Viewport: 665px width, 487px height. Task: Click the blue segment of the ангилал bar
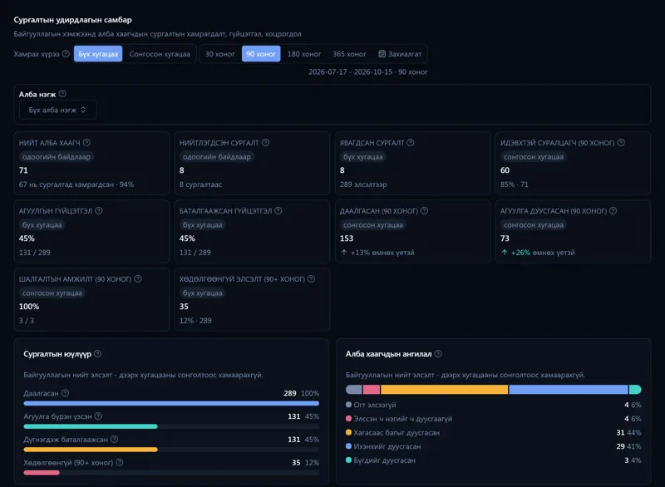569,390
